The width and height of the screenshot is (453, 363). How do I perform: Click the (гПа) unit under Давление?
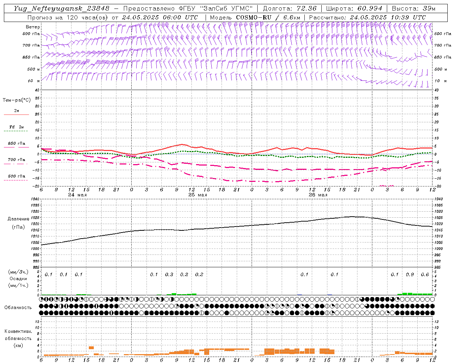[x=18, y=227]
